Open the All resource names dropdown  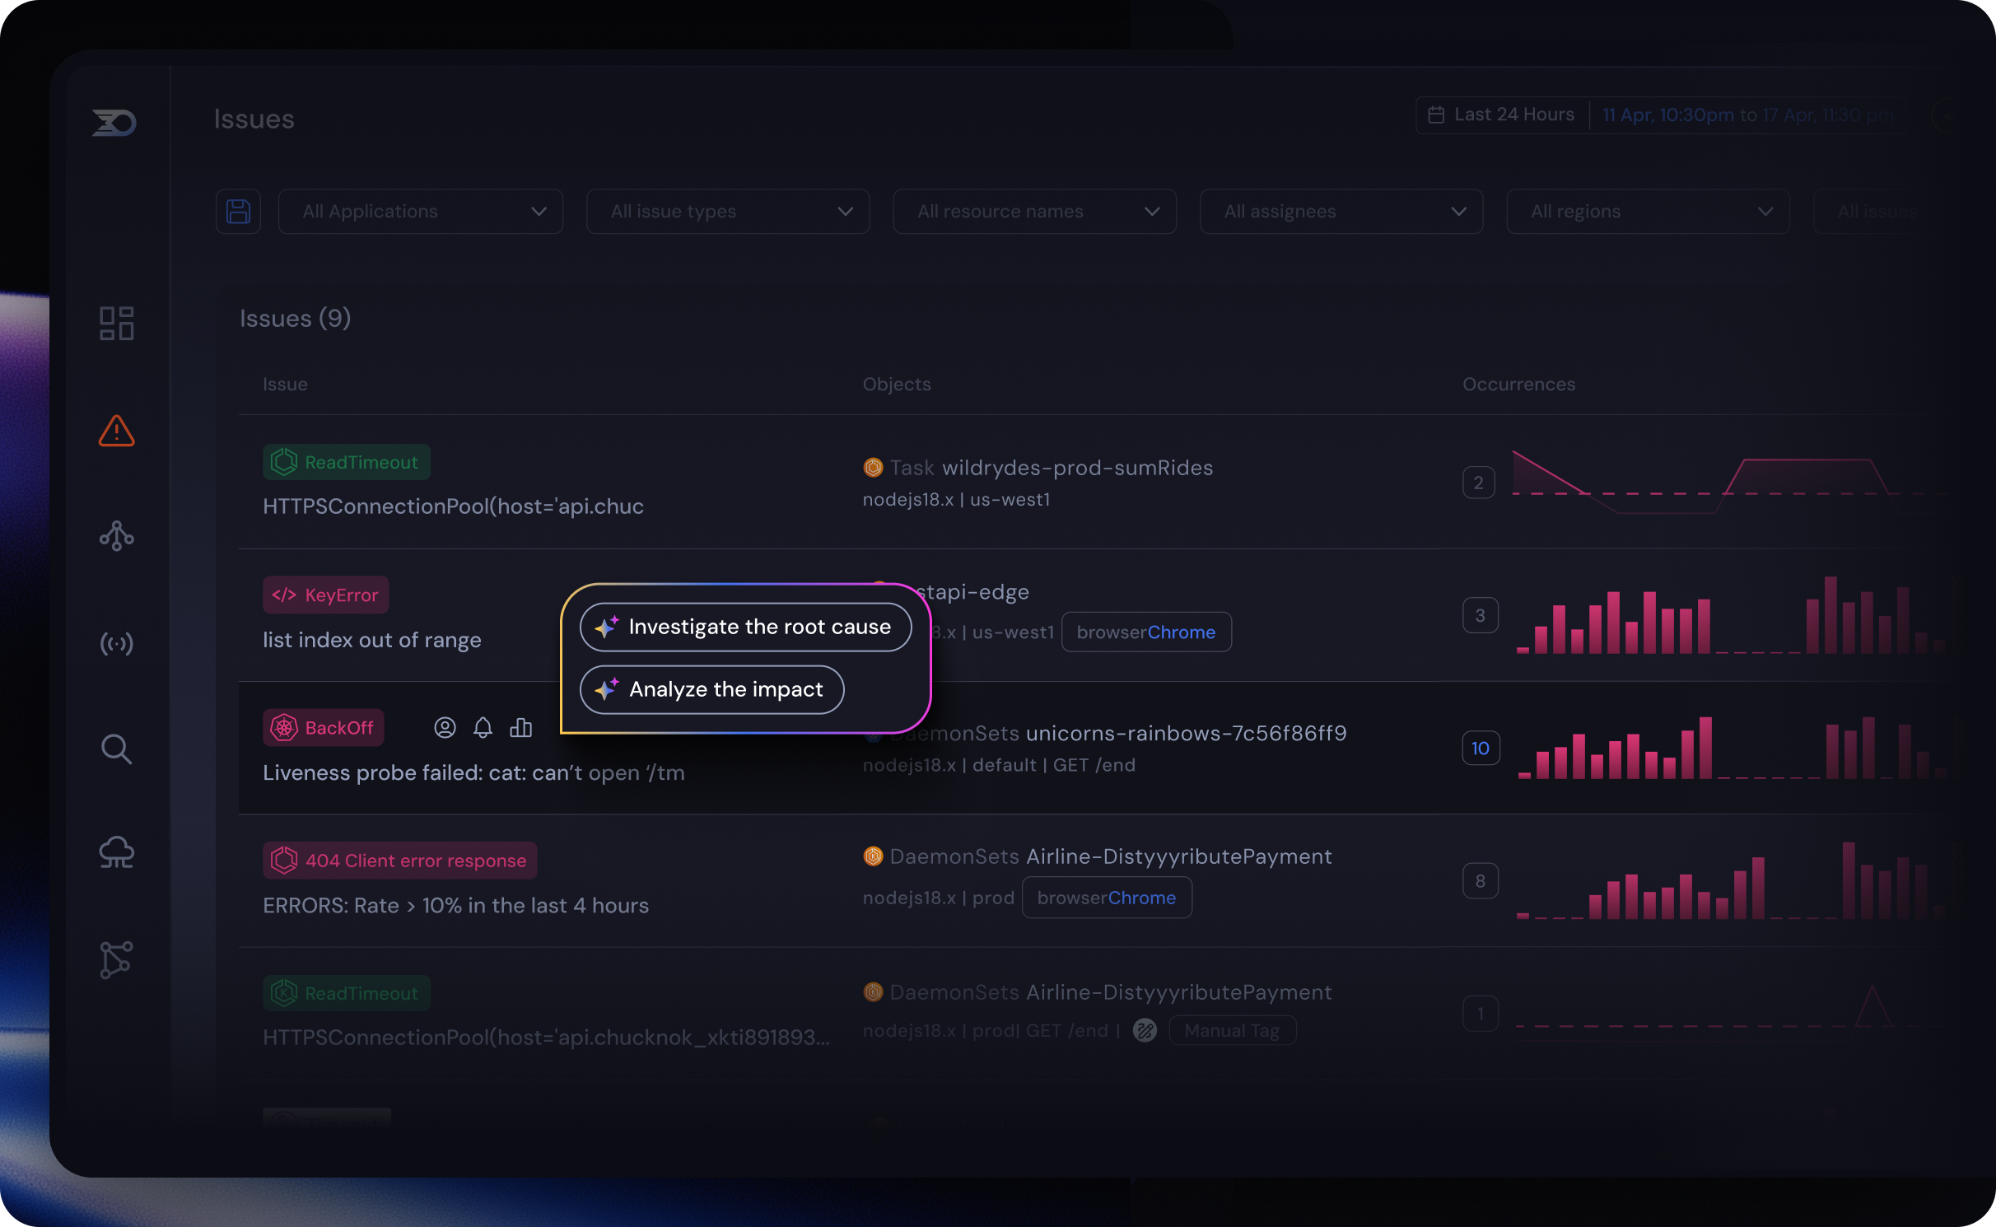pyautogui.click(x=1035, y=212)
